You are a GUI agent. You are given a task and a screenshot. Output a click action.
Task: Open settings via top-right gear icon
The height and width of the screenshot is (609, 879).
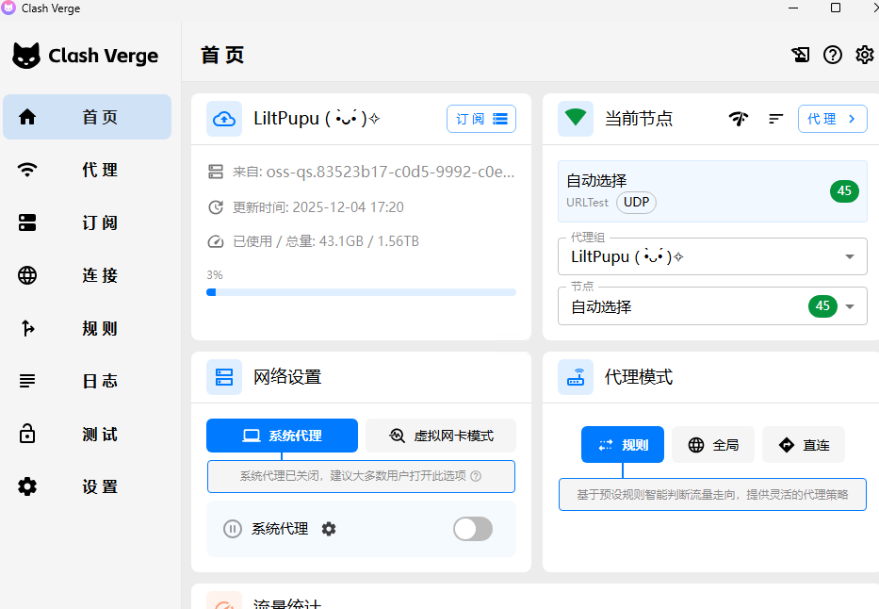click(864, 55)
